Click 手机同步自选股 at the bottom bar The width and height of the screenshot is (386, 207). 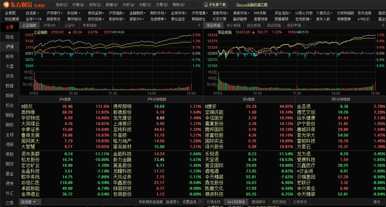pyautogui.click(x=151, y=202)
